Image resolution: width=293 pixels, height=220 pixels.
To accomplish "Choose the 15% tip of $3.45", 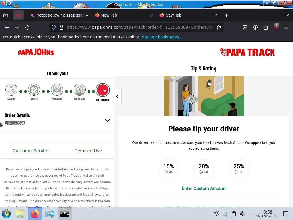I will pos(169,169).
